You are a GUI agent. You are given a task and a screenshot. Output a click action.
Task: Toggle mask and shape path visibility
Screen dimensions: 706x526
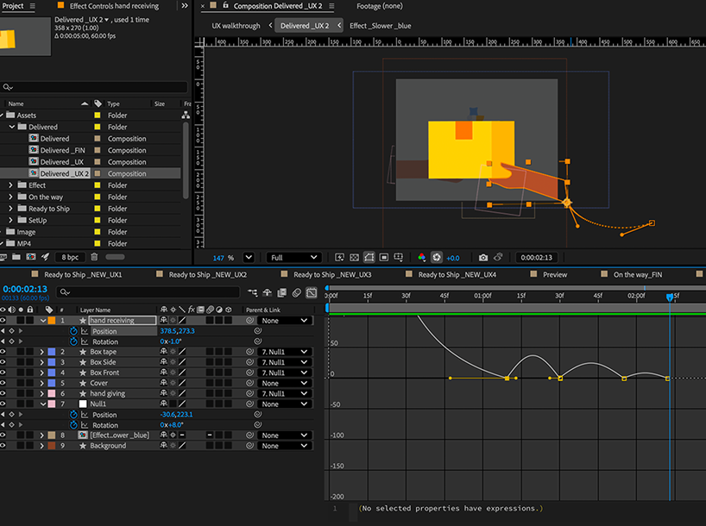369,257
